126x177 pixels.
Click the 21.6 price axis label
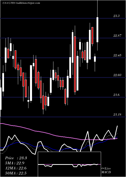click(116, 95)
